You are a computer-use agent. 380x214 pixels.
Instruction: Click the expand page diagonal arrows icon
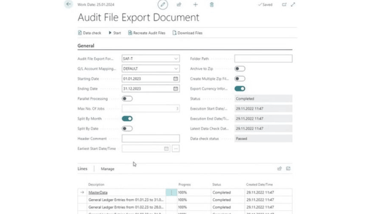pos(293,5)
